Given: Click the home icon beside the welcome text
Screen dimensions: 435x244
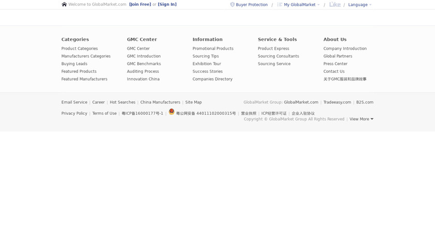Looking at the screenshot, I should pyautogui.click(x=64, y=4).
